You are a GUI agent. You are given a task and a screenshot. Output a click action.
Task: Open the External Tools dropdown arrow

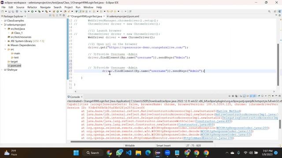(x=50, y=11)
